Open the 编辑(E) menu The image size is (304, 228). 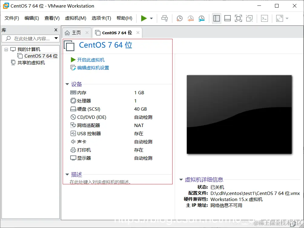coord(32,18)
